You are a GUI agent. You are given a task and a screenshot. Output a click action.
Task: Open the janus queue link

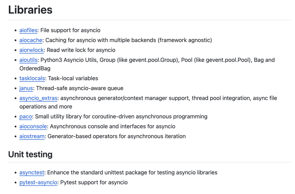tap(26, 88)
